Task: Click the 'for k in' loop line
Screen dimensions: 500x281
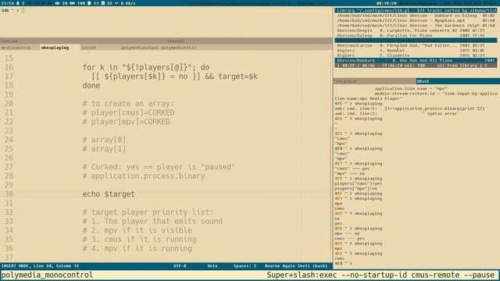Action: pos(146,67)
